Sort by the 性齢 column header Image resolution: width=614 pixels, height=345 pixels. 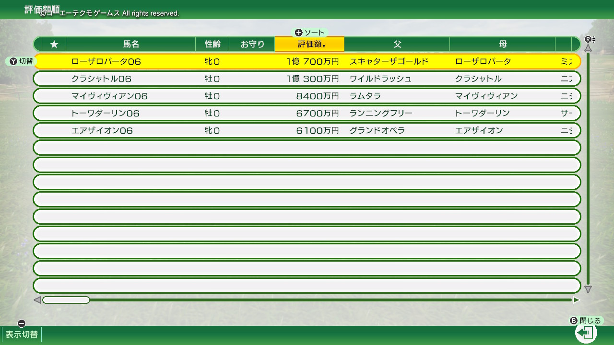213,44
